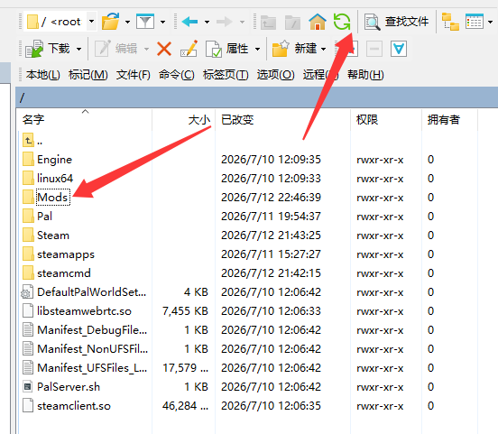The width and height of the screenshot is (498, 434).
Task: Refresh the directory with green arrows icon
Action: click(342, 22)
